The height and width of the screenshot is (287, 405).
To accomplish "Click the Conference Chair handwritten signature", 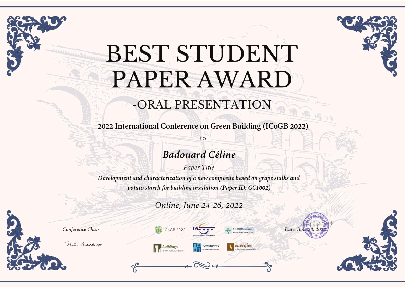I will 83,244.
